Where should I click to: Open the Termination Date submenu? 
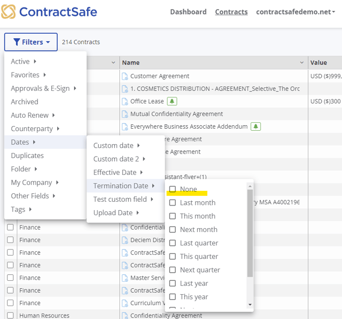point(126,186)
